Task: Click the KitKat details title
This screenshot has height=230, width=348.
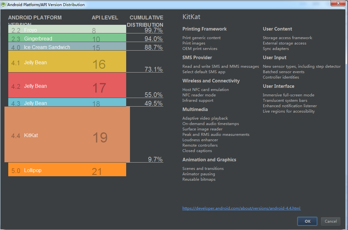Action: 191,17
